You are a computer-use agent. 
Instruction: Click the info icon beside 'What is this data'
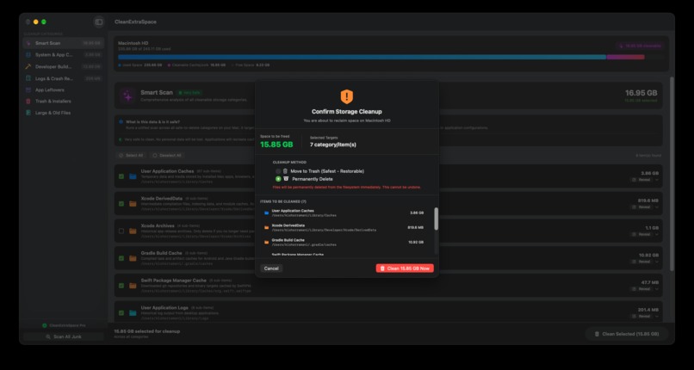pos(121,121)
